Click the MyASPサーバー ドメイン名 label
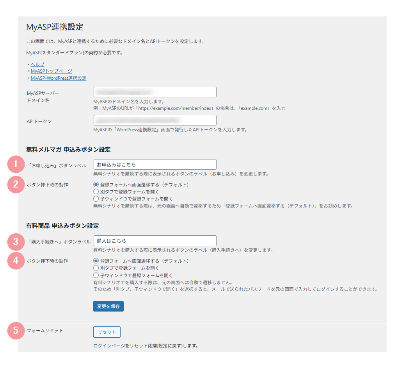The height and width of the screenshot is (369, 405). point(43,97)
